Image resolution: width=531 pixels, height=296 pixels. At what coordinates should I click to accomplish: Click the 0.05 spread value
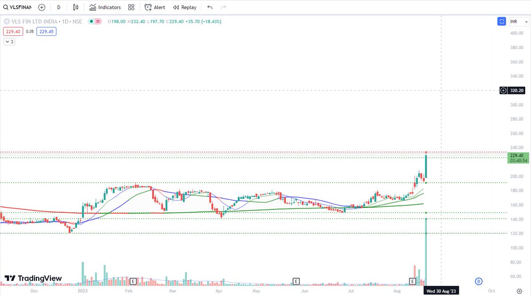pyautogui.click(x=30, y=31)
